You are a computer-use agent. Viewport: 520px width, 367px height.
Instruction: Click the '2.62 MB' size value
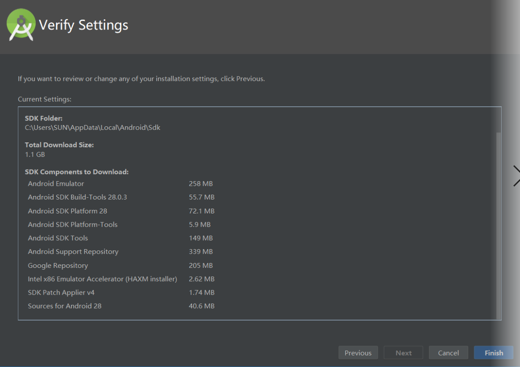click(202, 279)
